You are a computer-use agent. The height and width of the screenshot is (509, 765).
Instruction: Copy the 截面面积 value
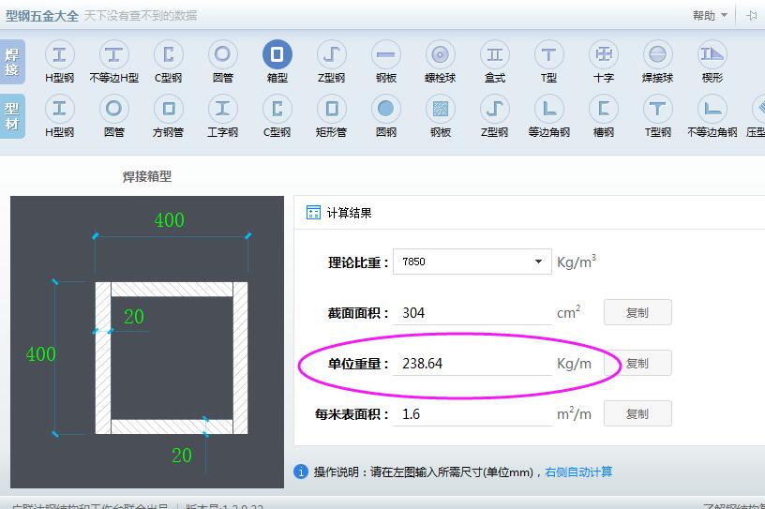point(637,312)
